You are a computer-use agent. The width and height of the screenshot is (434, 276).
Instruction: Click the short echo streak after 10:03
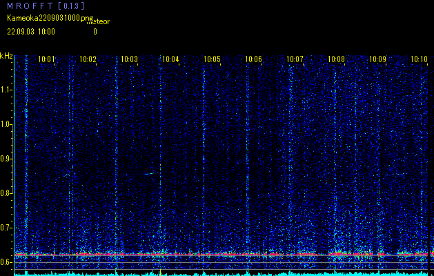click(149, 174)
